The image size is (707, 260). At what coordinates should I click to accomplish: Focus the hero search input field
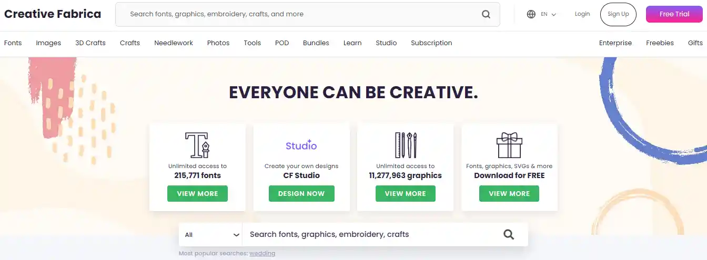(366, 234)
